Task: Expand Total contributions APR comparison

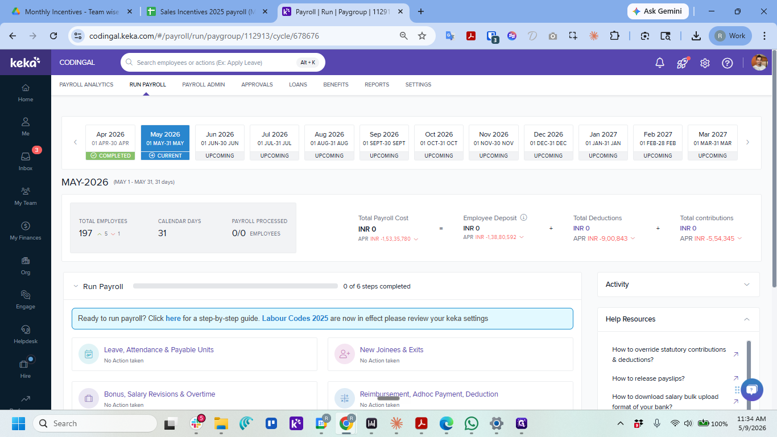Action: coord(739,238)
